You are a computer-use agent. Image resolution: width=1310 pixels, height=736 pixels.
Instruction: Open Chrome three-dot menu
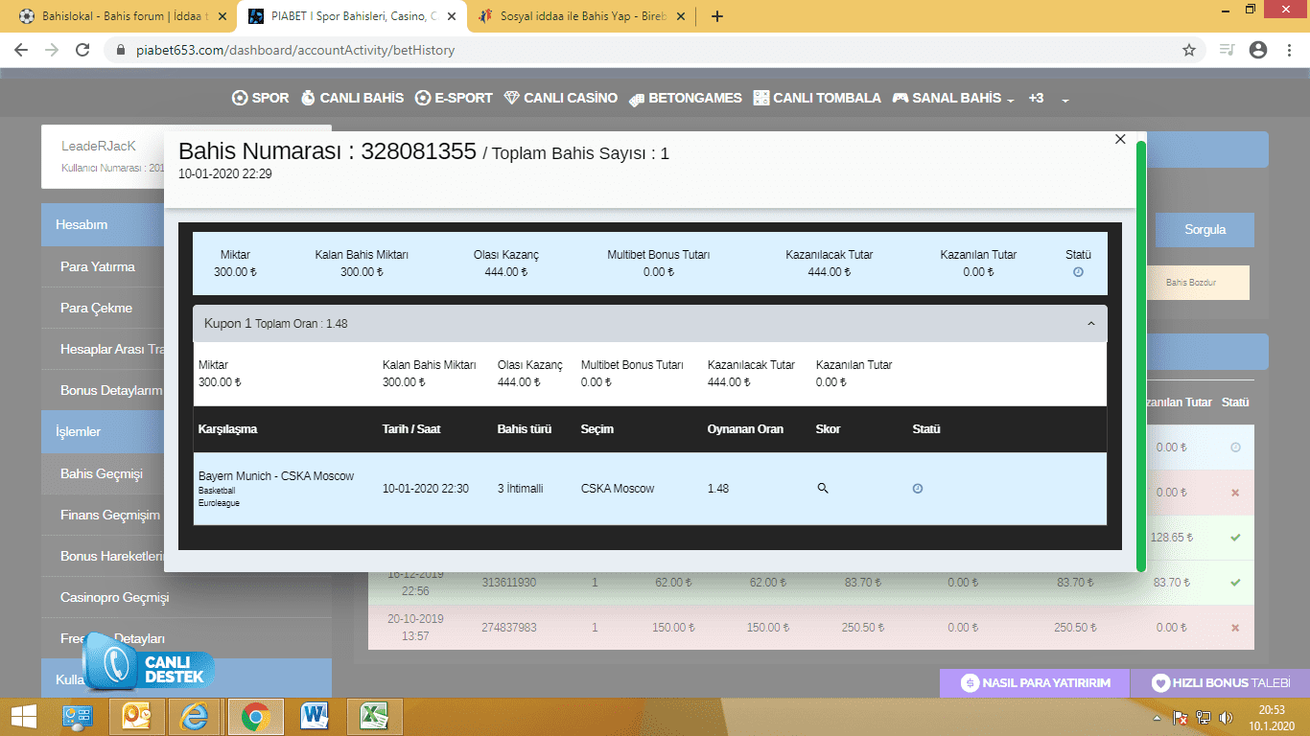coord(1290,50)
